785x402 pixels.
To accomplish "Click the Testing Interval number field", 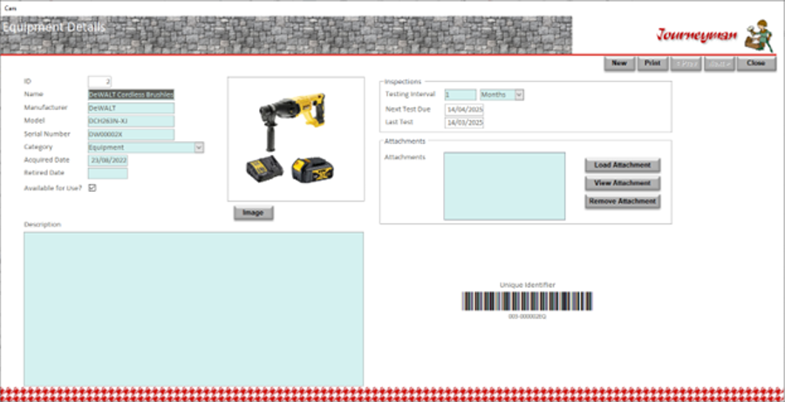I will coord(460,95).
